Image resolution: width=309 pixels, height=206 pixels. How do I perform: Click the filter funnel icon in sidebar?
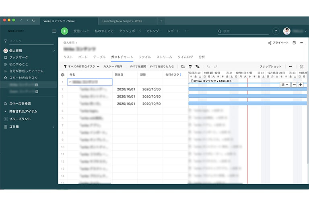6,41
